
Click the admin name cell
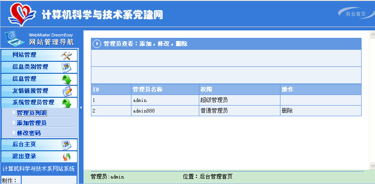[x=165, y=100]
